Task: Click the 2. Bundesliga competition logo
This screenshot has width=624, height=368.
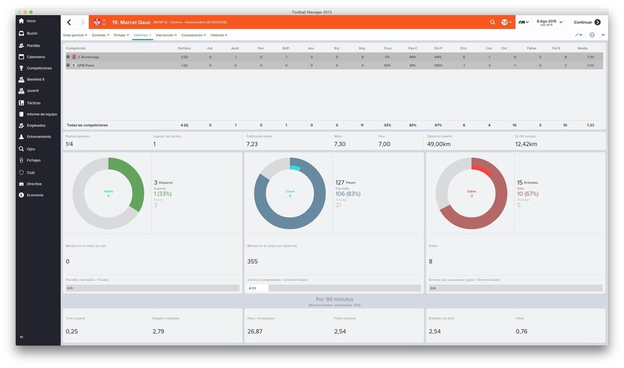Action: tap(74, 57)
